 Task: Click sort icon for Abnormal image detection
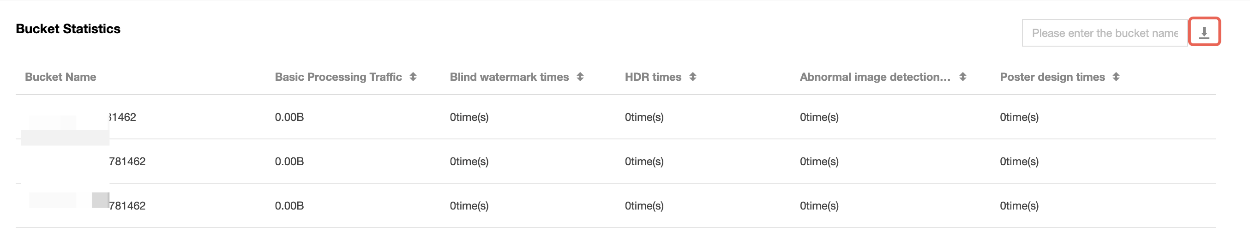point(963,77)
